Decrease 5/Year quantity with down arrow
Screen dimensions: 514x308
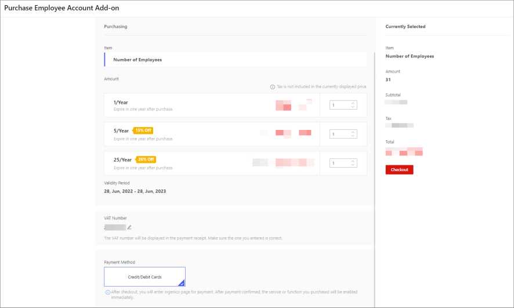(x=353, y=136)
